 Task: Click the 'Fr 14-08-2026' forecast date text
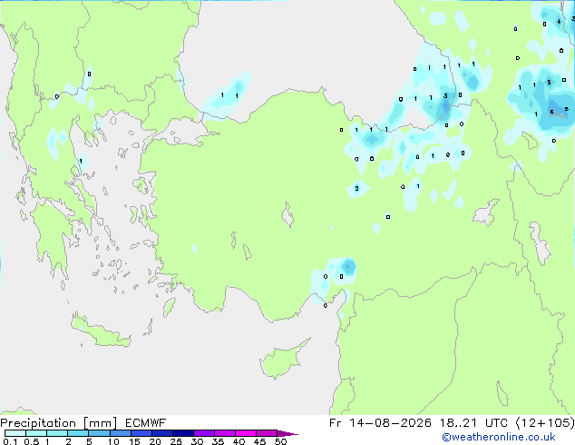tap(380, 423)
